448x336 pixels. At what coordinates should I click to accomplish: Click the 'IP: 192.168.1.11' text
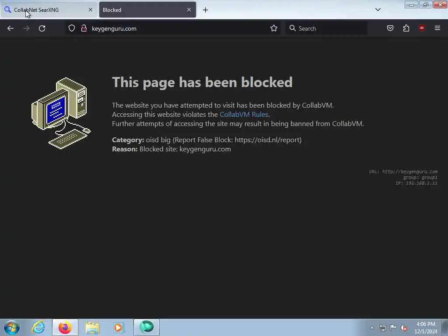point(416,183)
